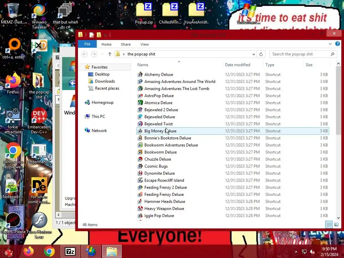The image size is (344, 258).
Task: Select the Heavy Weapon Deluxe icon
Action: [x=140, y=209]
